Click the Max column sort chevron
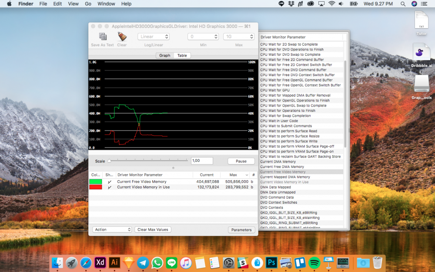 click(x=247, y=175)
